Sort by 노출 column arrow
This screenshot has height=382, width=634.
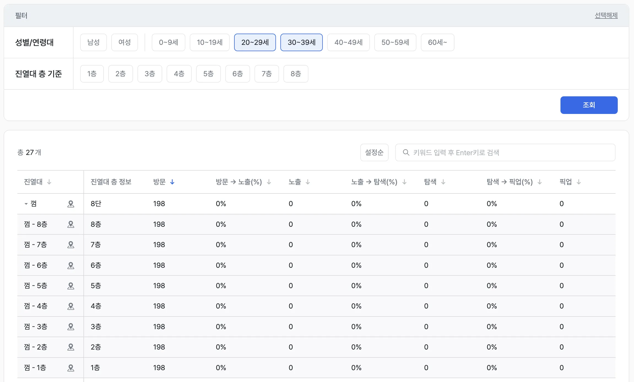308,182
